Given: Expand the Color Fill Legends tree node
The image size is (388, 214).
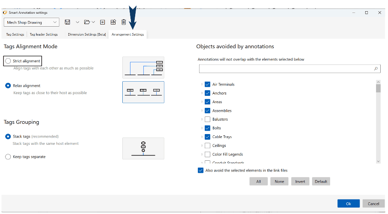Looking at the screenshot, I should 202,154.
